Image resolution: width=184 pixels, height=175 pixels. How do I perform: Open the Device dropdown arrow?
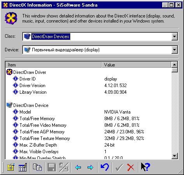click(175, 50)
